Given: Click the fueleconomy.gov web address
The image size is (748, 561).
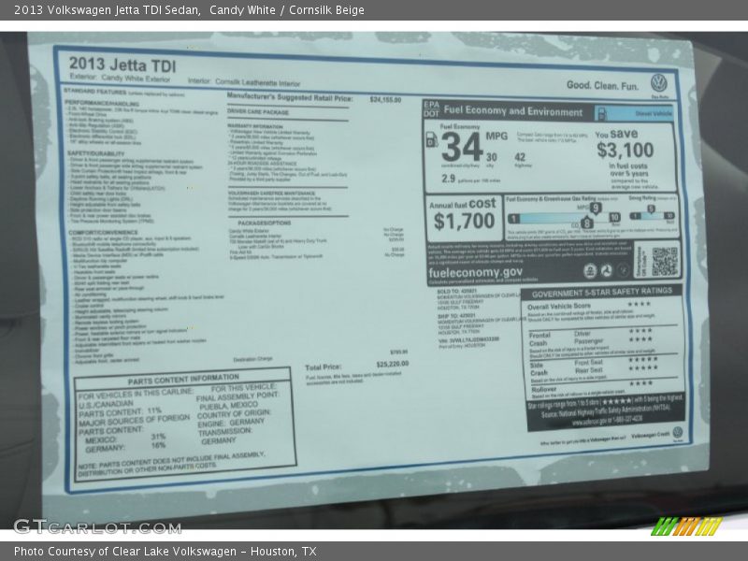Looking at the screenshot, I should (476, 272).
